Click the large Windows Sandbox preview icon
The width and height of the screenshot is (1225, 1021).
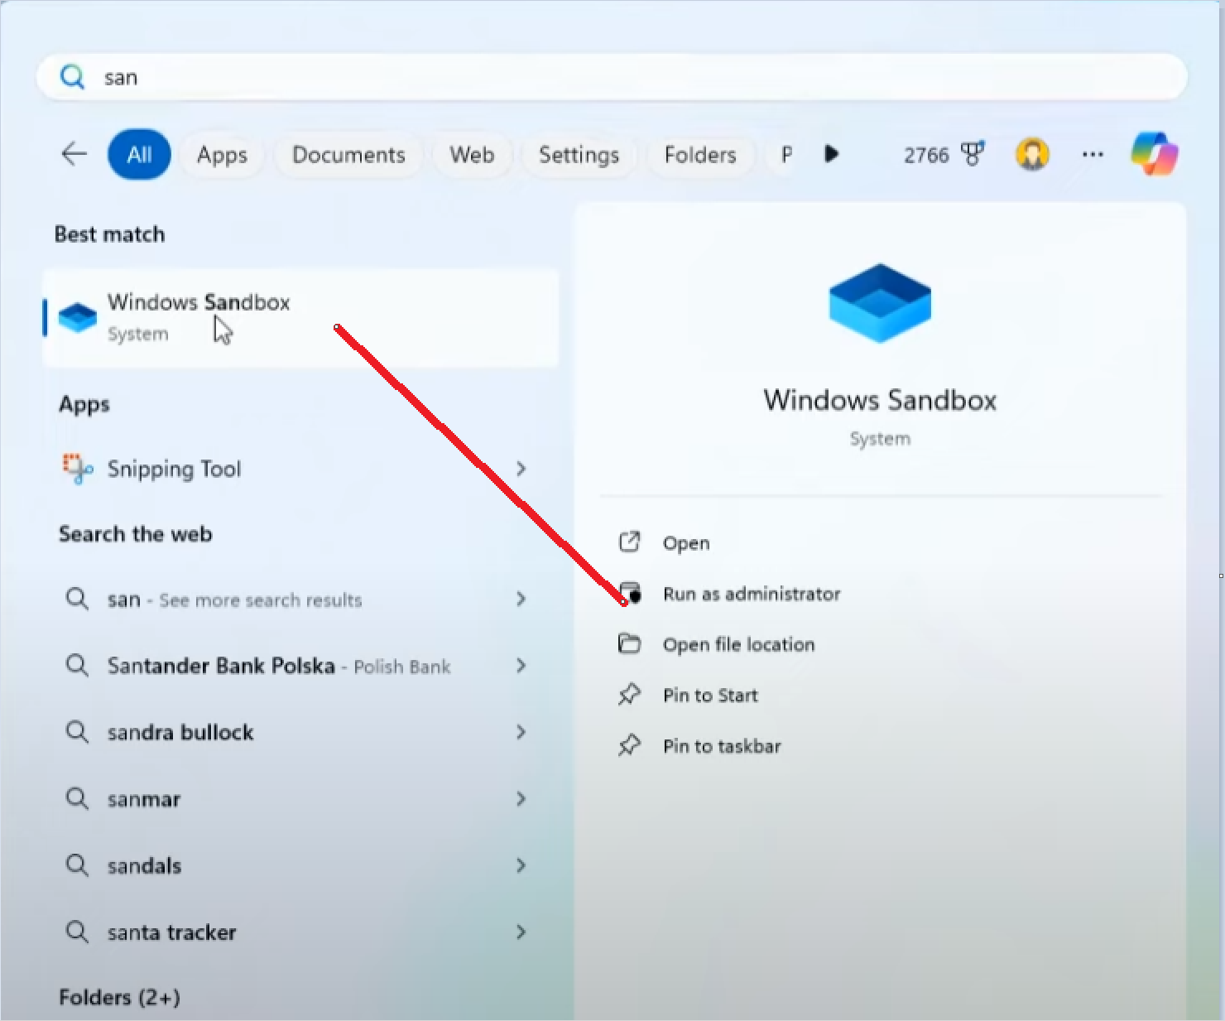click(x=880, y=303)
